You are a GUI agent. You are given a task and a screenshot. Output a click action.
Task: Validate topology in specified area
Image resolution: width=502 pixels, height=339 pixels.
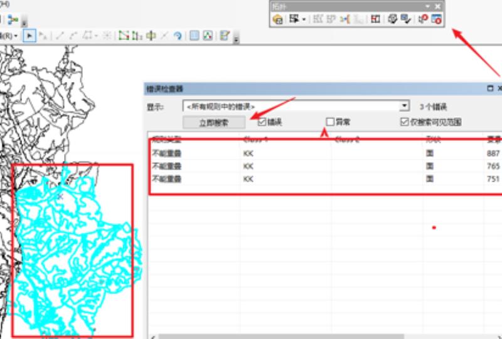(x=392, y=19)
